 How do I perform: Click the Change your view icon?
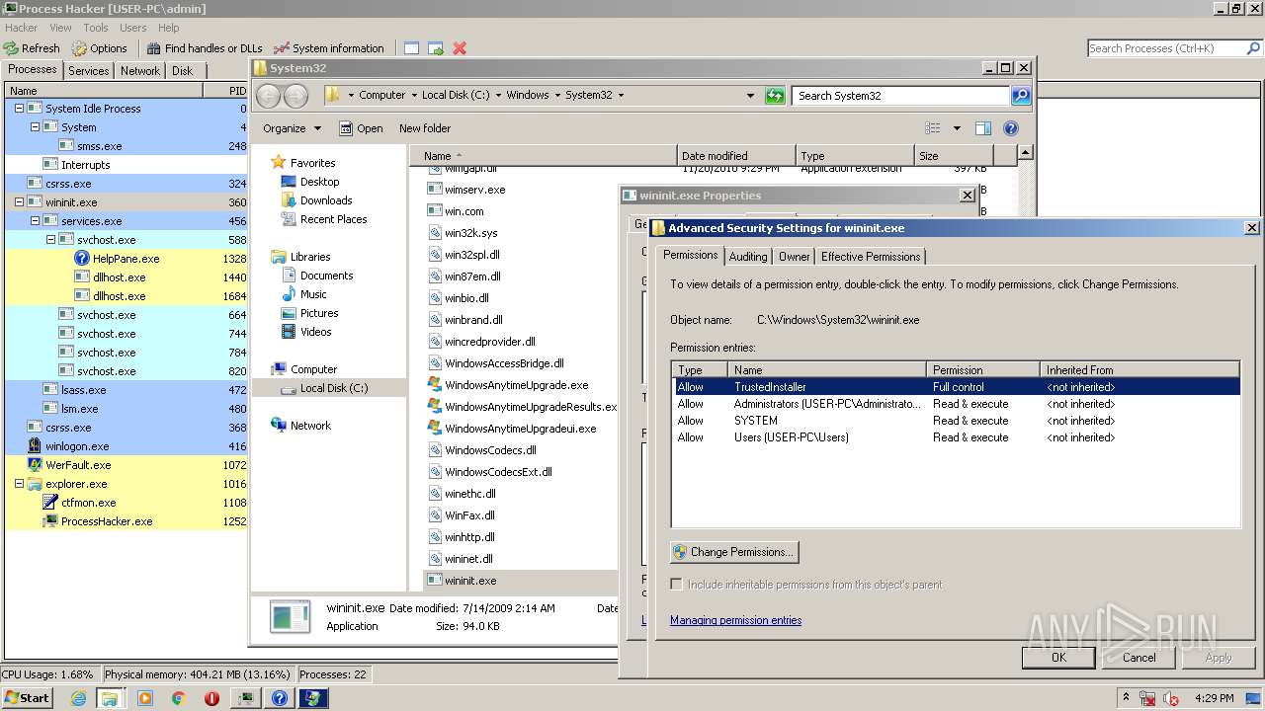932,128
